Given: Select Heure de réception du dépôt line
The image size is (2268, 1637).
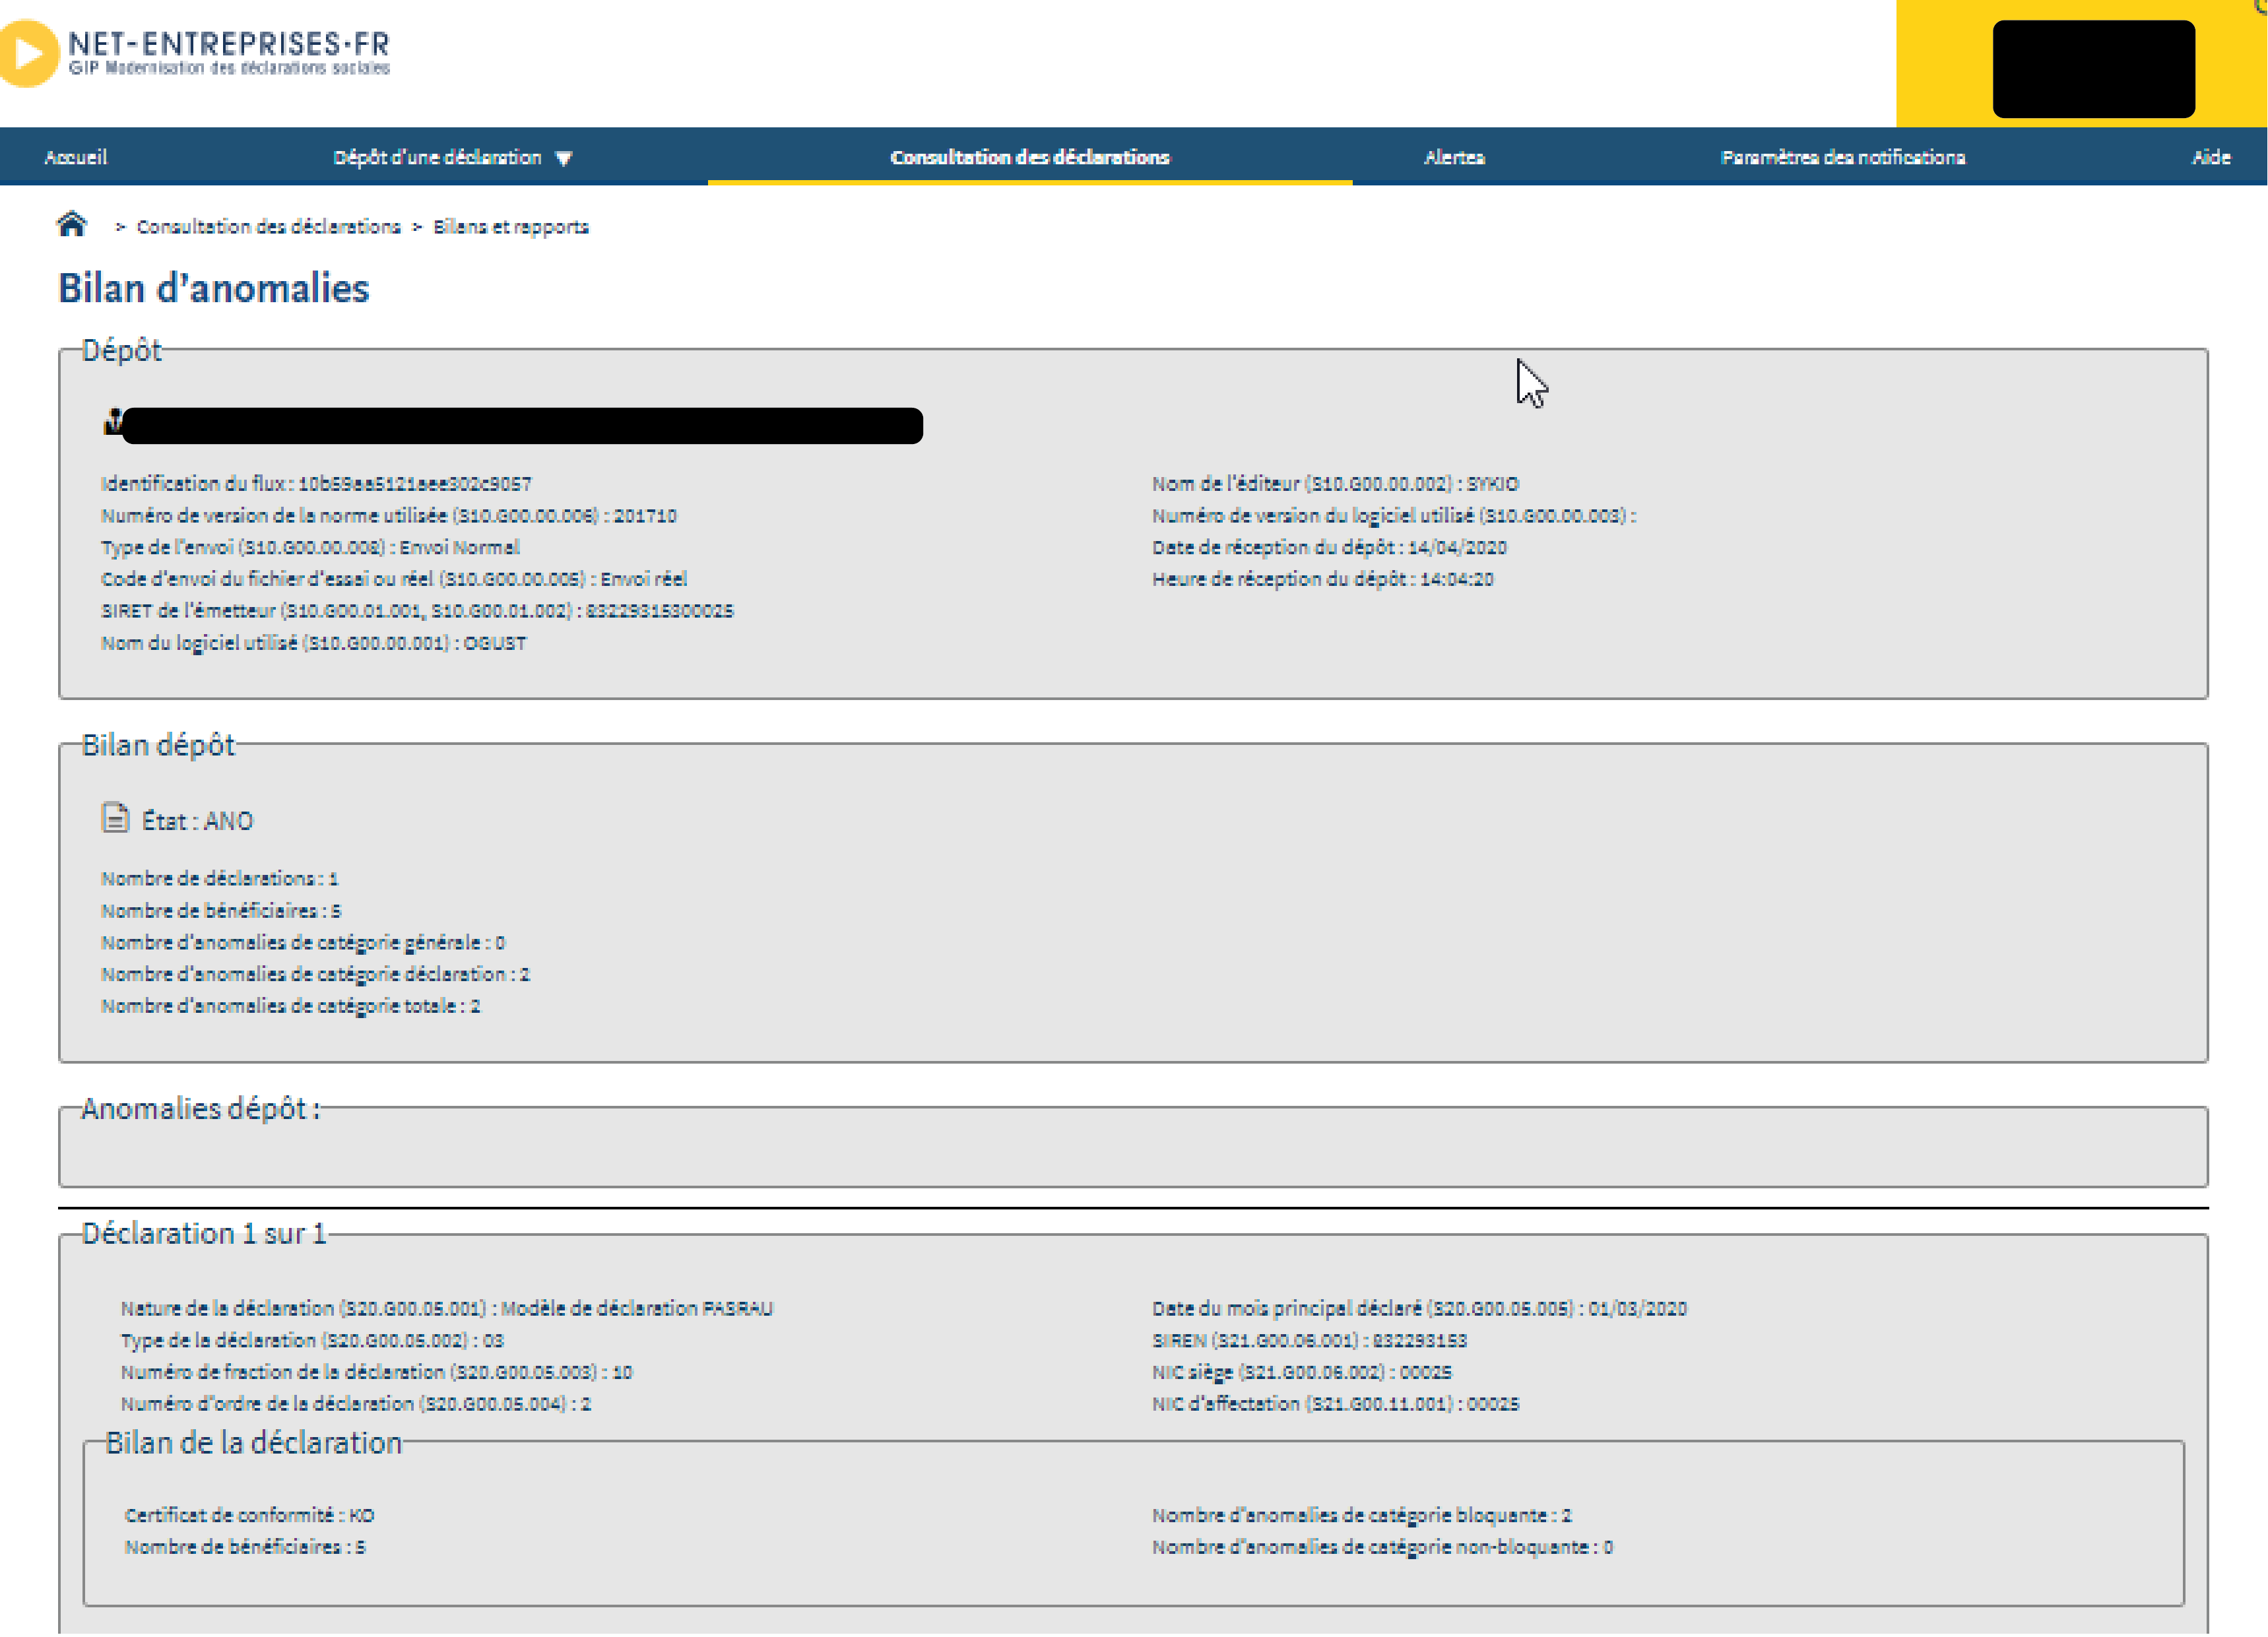Looking at the screenshot, I should click(1322, 579).
